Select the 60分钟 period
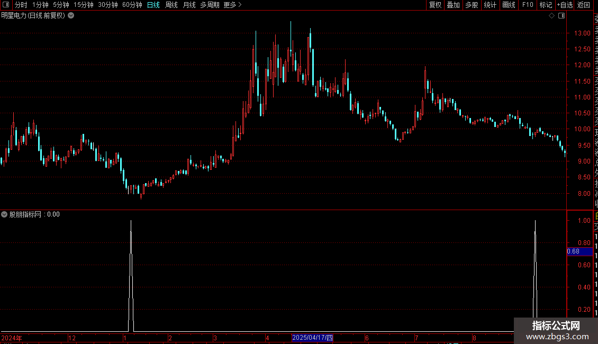Viewport: 598px width, 344px height. click(x=132, y=5)
